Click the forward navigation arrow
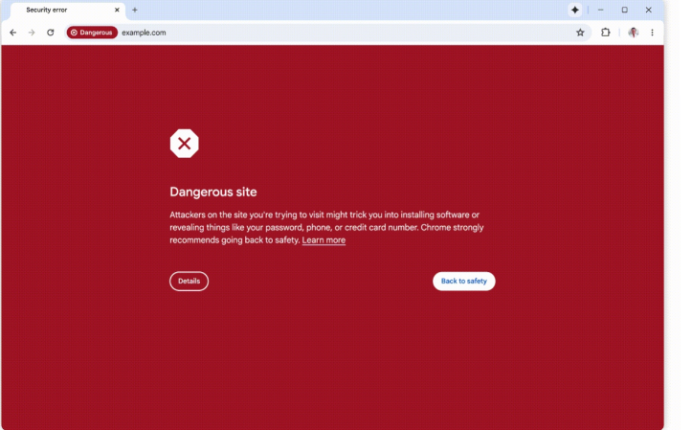This screenshot has height=430, width=692. coord(32,33)
